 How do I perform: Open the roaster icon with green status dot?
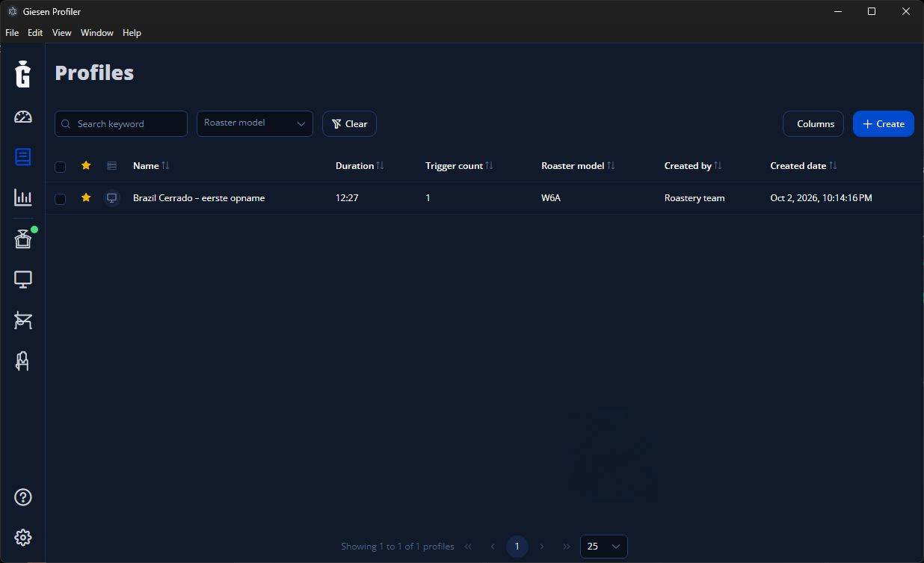[23, 239]
